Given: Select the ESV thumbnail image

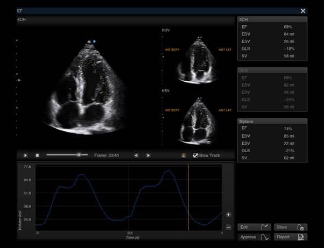Looking at the screenshot, I should [197, 121].
